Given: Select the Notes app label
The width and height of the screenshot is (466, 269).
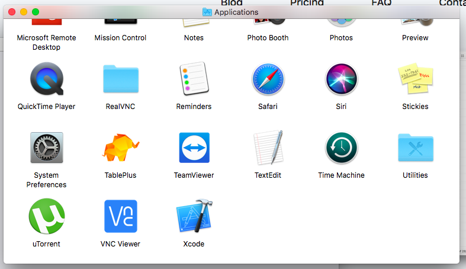Looking at the screenshot, I should [x=194, y=38].
